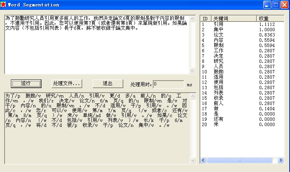The image size is (290, 172).
Task: Click the output text area's scroll up arrow
Action: [193, 96]
